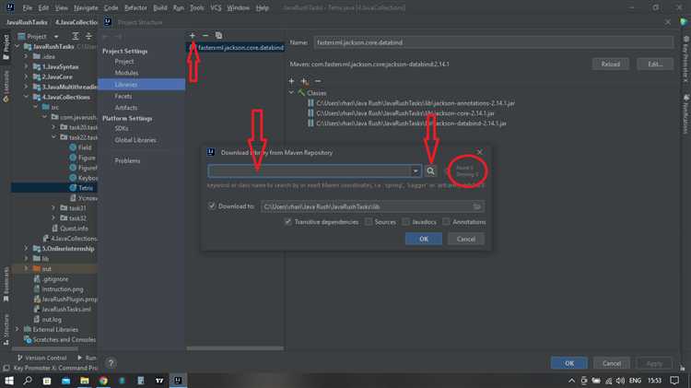The height and width of the screenshot is (388, 691).
Task: Show hidden tray icons chevron
Action: pyautogui.click(x=571, y=381)
